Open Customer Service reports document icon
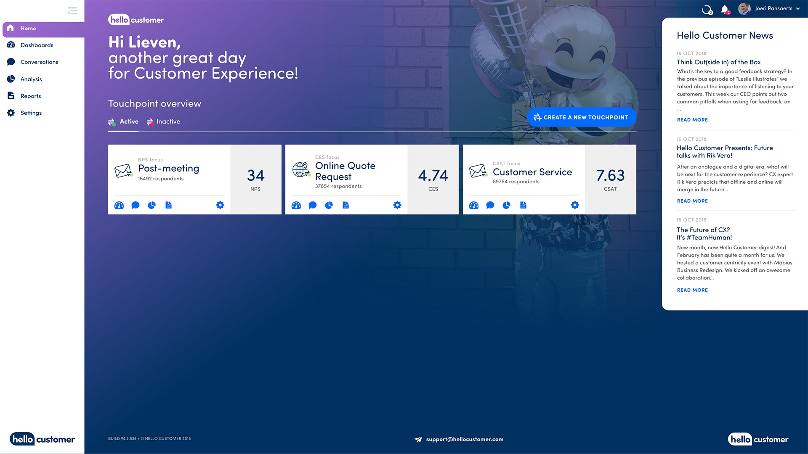The height and width of the screenshot is (454, 808). click(x=523, y=205)
